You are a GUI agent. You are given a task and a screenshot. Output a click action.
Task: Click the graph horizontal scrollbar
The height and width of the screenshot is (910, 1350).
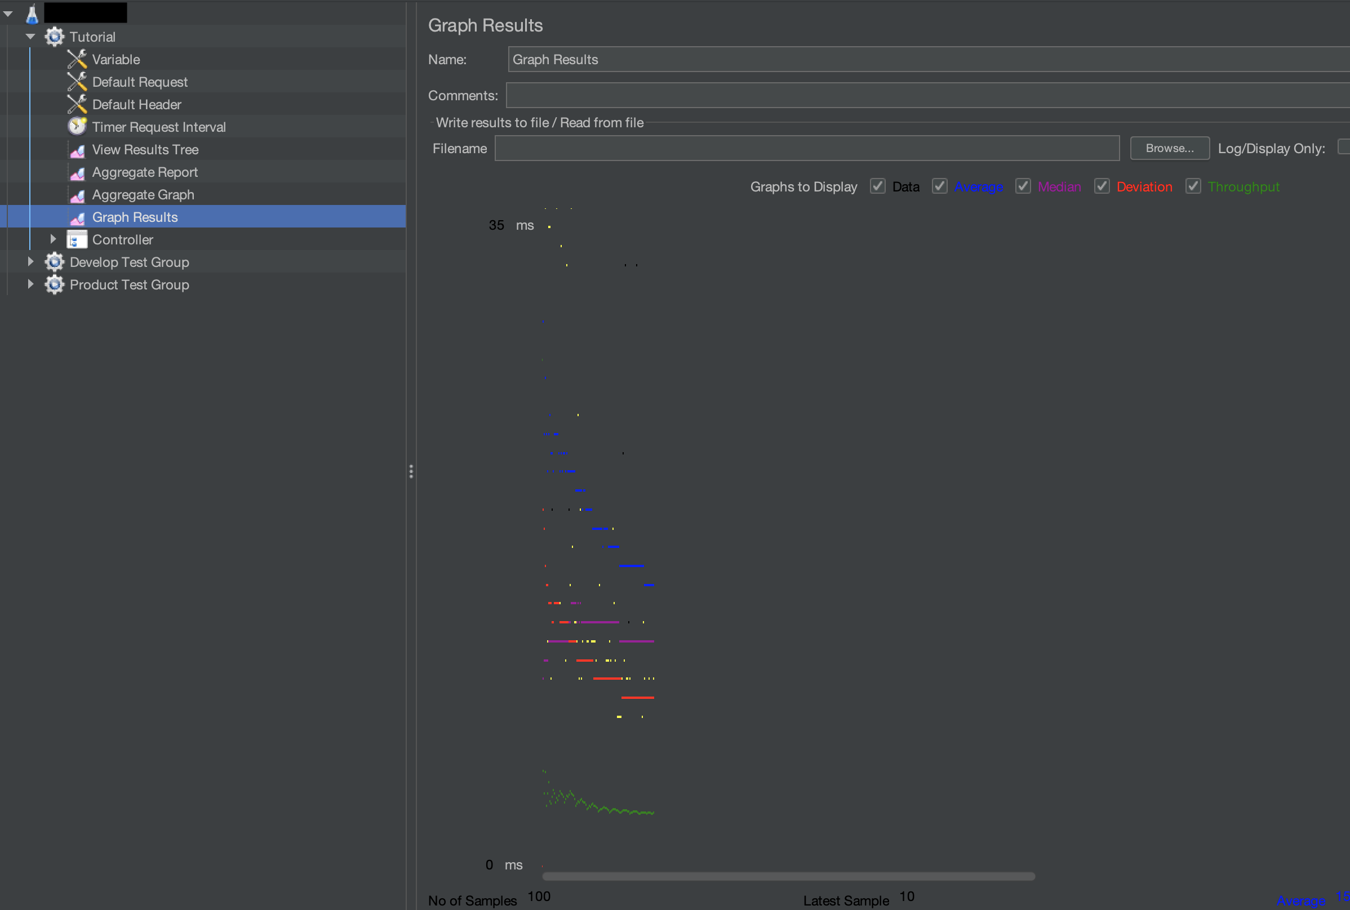[788, 876]
